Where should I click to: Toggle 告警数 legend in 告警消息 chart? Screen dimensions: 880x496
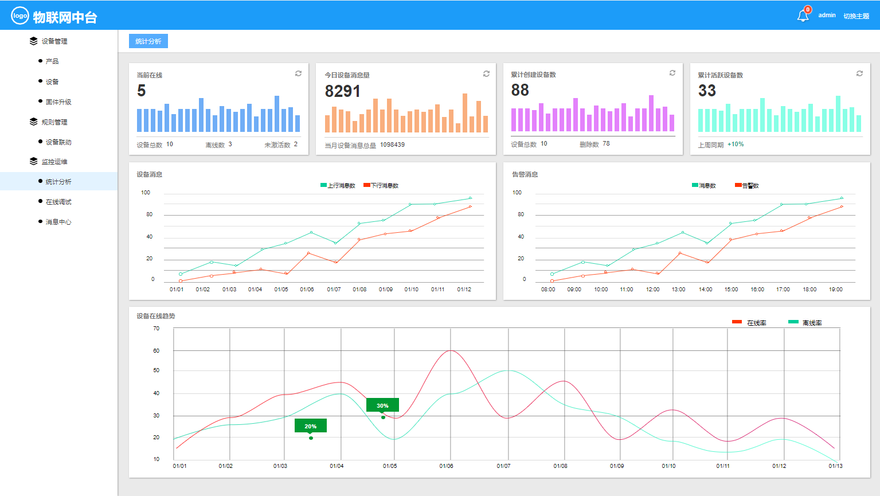[x=746, y=185]
